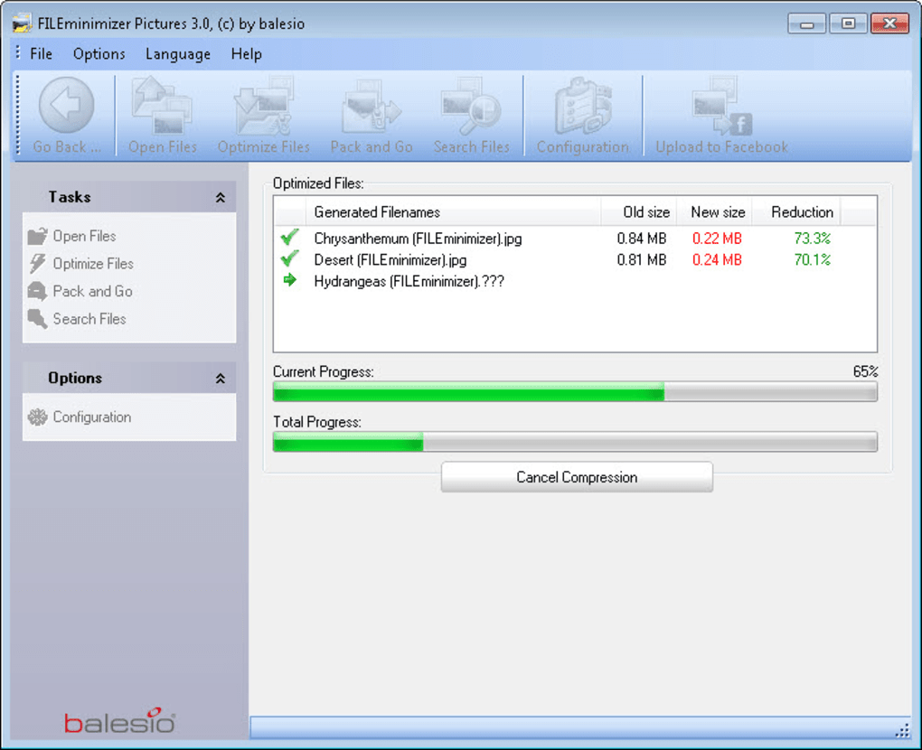The image size is (922, 750).
Task: Sort by the Reduction column header
Action: [802, 212]
